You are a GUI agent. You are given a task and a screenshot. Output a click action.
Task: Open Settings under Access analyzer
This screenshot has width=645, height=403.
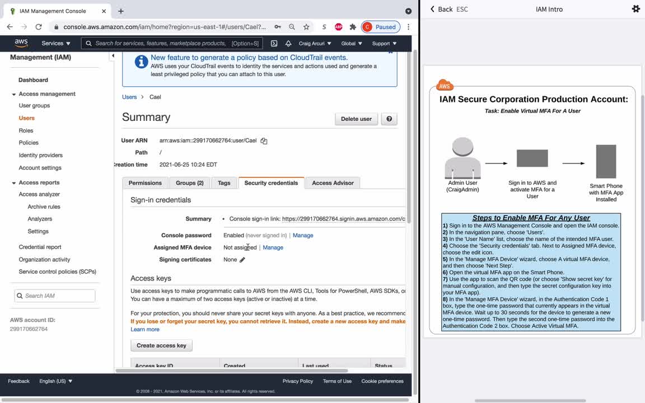point(38,231)
